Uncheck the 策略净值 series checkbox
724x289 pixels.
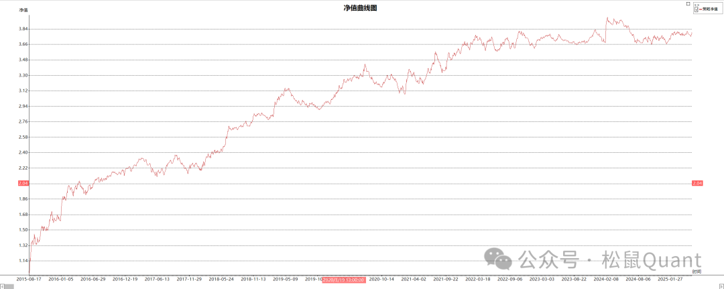pos(697,9)
